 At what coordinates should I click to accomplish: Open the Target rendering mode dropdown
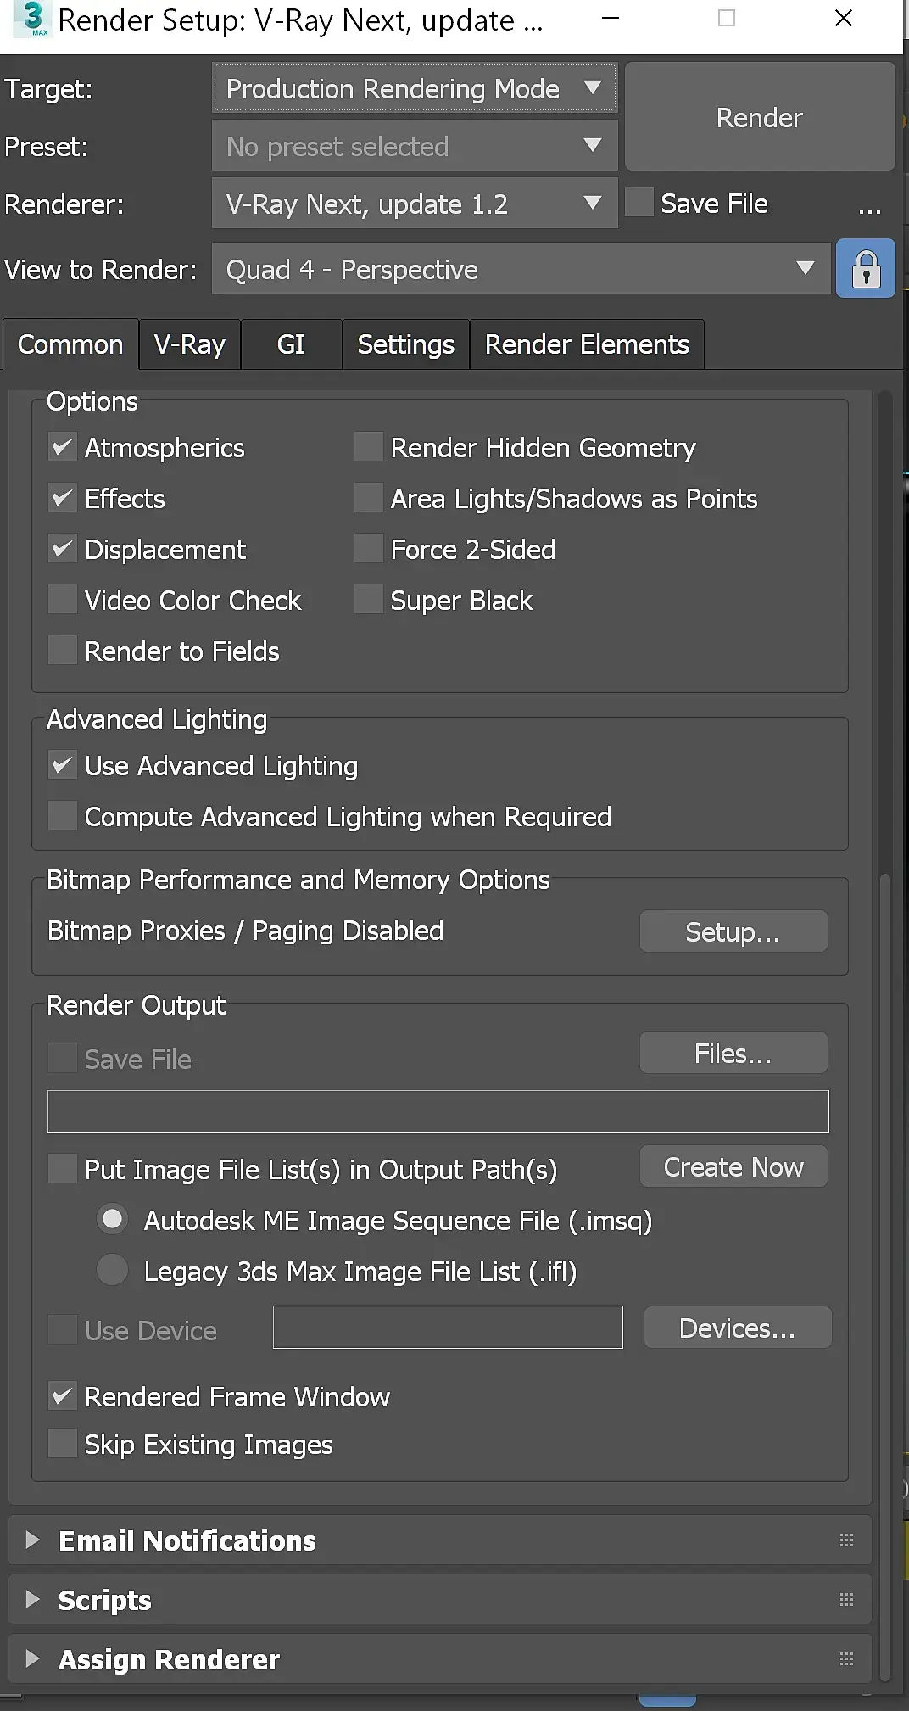(414, 88)
